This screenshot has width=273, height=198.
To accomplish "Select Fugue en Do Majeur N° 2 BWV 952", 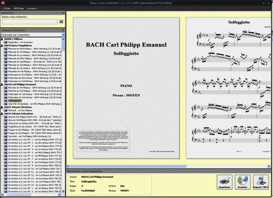I will pos(35,130).
